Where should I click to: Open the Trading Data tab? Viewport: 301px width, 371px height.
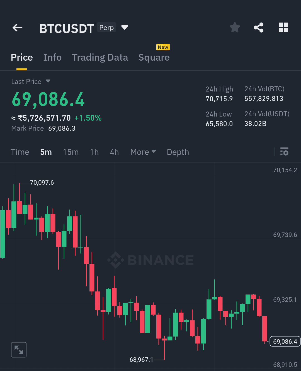(100, 57)
